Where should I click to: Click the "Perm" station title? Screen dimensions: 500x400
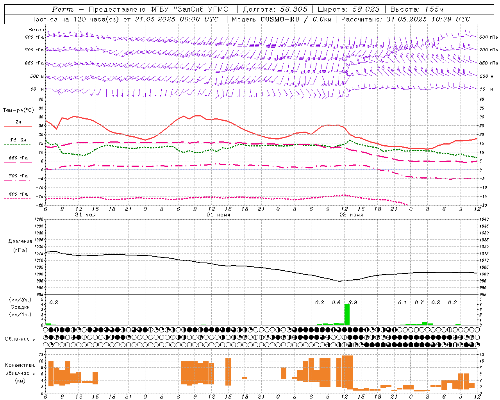pos(62,9)
